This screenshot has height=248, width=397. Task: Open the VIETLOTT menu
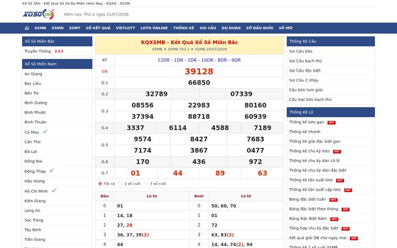point(126,28)
